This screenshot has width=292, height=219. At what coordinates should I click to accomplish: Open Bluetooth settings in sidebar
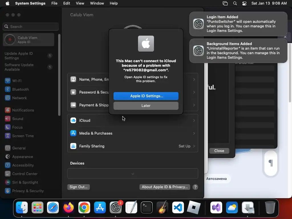tap(17, 89)
